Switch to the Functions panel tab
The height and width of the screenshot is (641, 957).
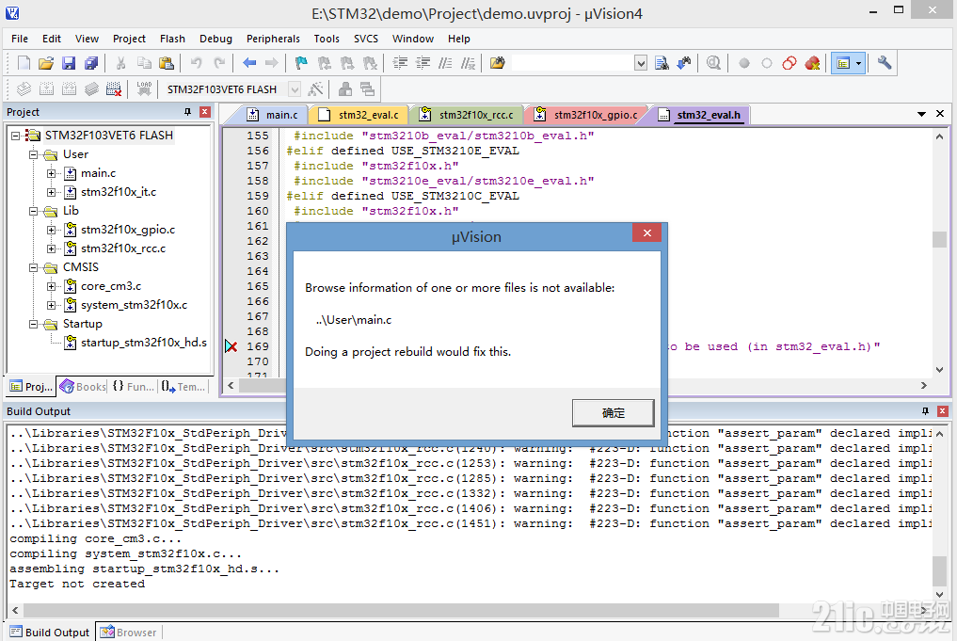pos(133,387)
